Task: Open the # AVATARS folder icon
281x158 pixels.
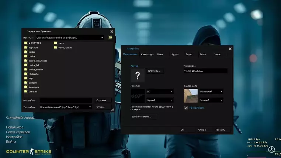Action: [x=26, y=43]
